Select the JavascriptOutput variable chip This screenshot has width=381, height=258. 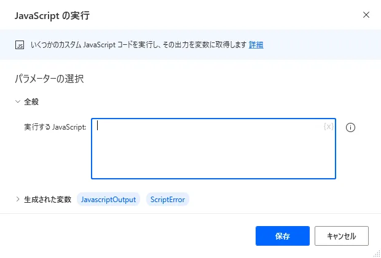pyautogui.click(x=109, y=199)
